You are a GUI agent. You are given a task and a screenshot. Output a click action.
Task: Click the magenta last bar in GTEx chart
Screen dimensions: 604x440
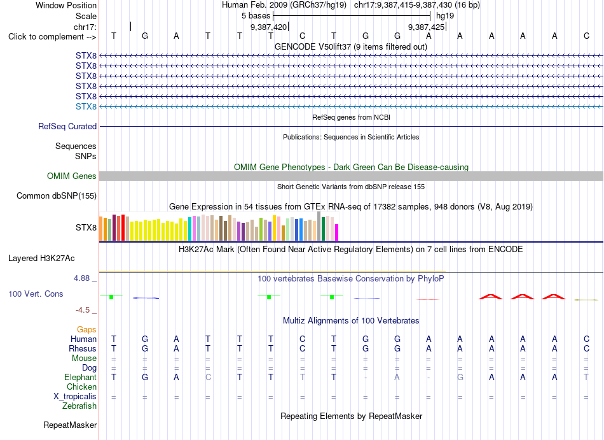(337, 232)
